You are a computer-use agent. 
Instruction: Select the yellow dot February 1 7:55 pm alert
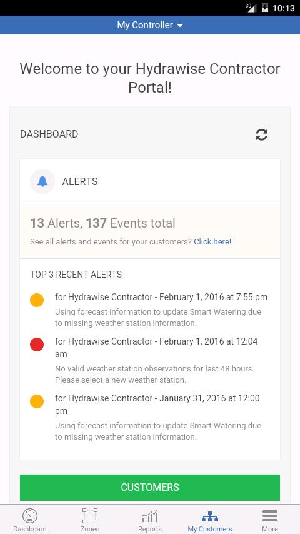click(x=37, y=300)
